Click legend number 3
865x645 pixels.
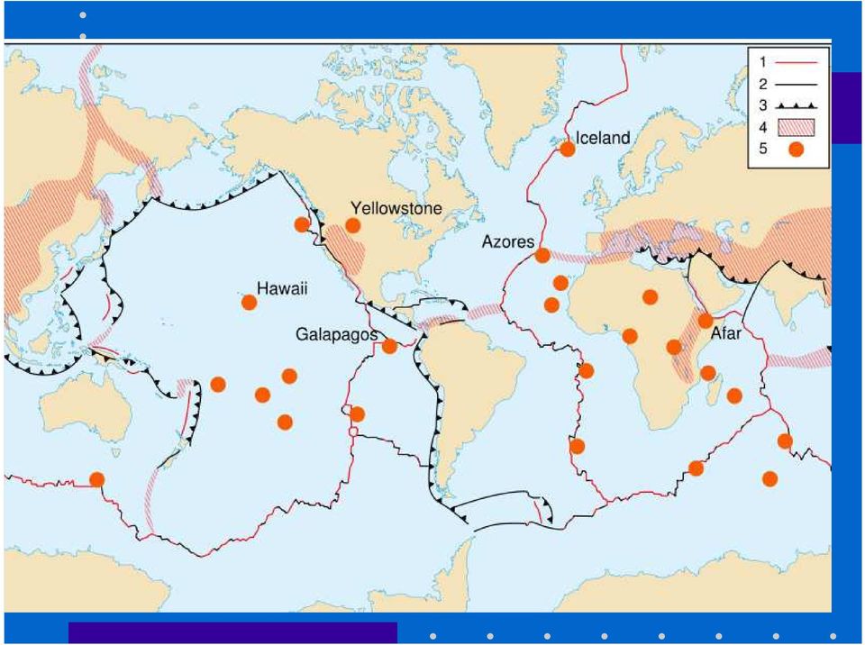click(763, 105)
